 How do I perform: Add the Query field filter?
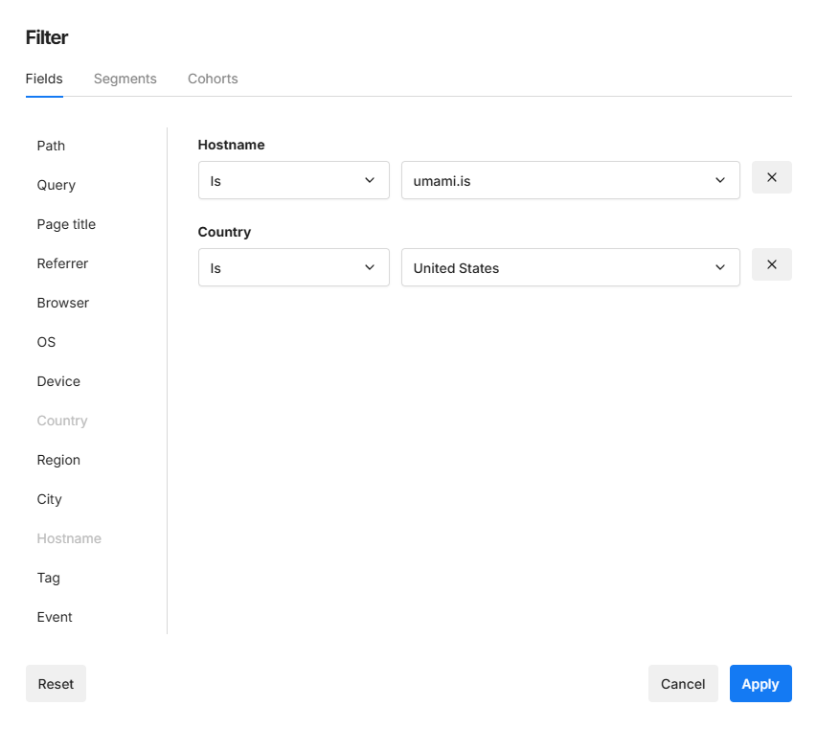56,185
